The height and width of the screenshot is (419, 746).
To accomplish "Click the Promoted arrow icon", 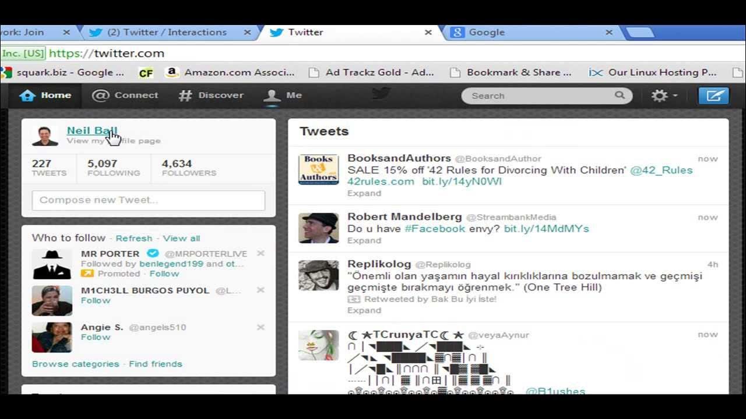I will (x=87, y=274).
